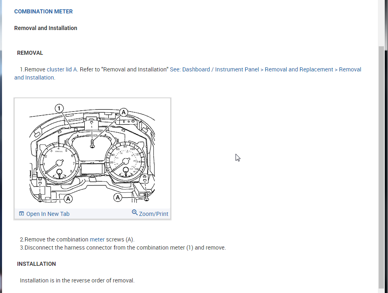Viewport: 388px width, 293px height.
Task: Open the COMBINATION METER heading link
Action: click(x=43, y=11)
